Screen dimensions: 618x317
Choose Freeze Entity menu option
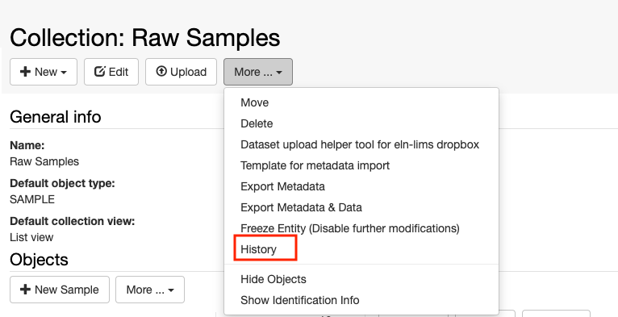350,228
